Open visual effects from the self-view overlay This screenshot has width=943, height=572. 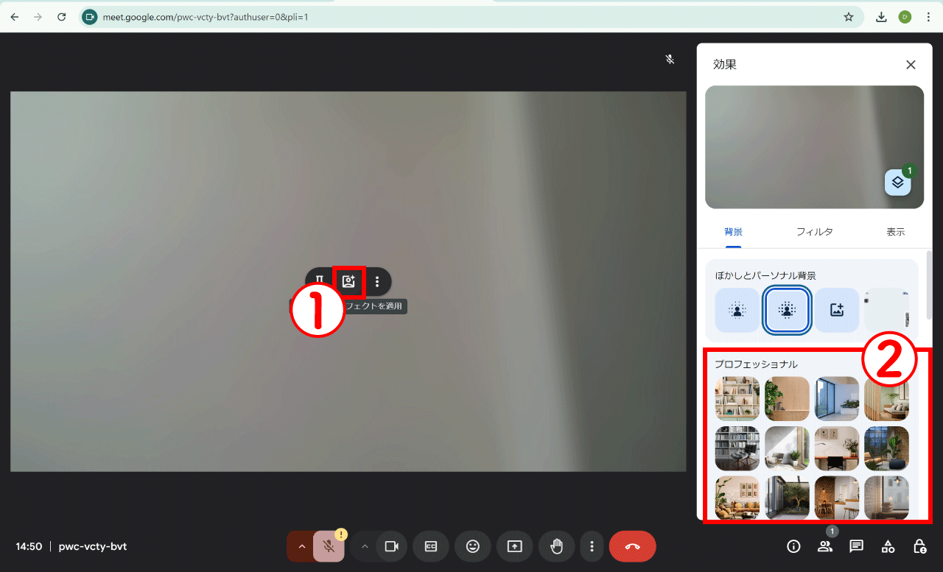[348, 281]
